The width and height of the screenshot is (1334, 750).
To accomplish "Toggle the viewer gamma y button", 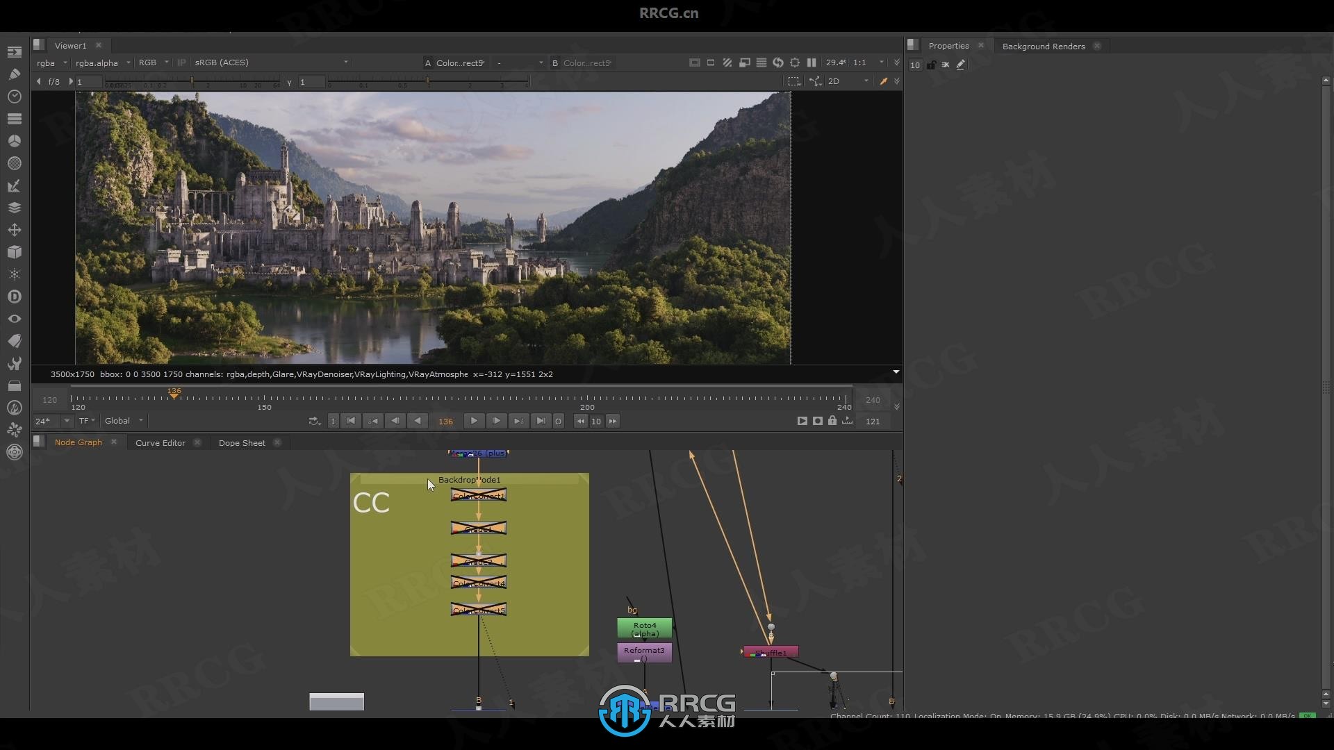I will (289, 82).
